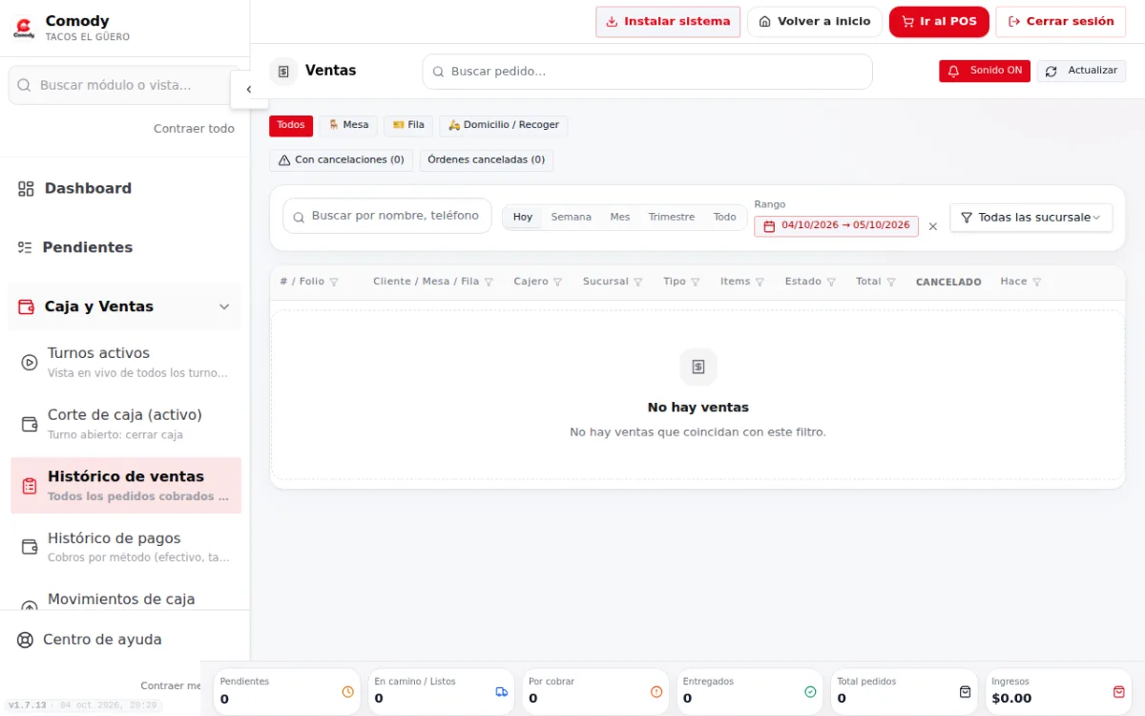Click the Ir al POS button
The image size is (1145, 716).
click(x=939, y=22)
